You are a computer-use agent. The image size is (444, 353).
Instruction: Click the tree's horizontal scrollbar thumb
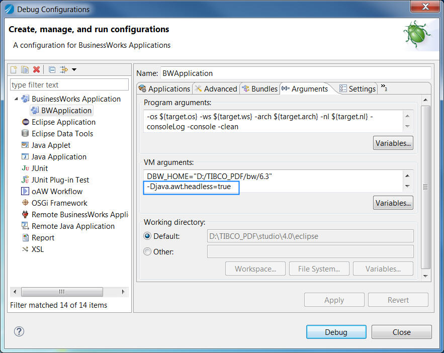[x=62, y=292]
